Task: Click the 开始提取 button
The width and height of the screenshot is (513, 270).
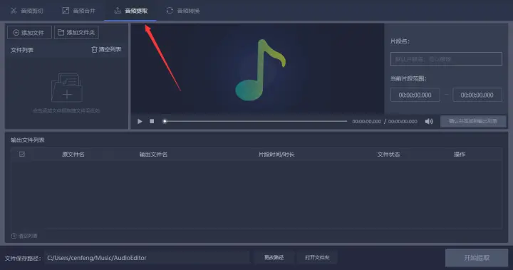Action: pos(477,258)
